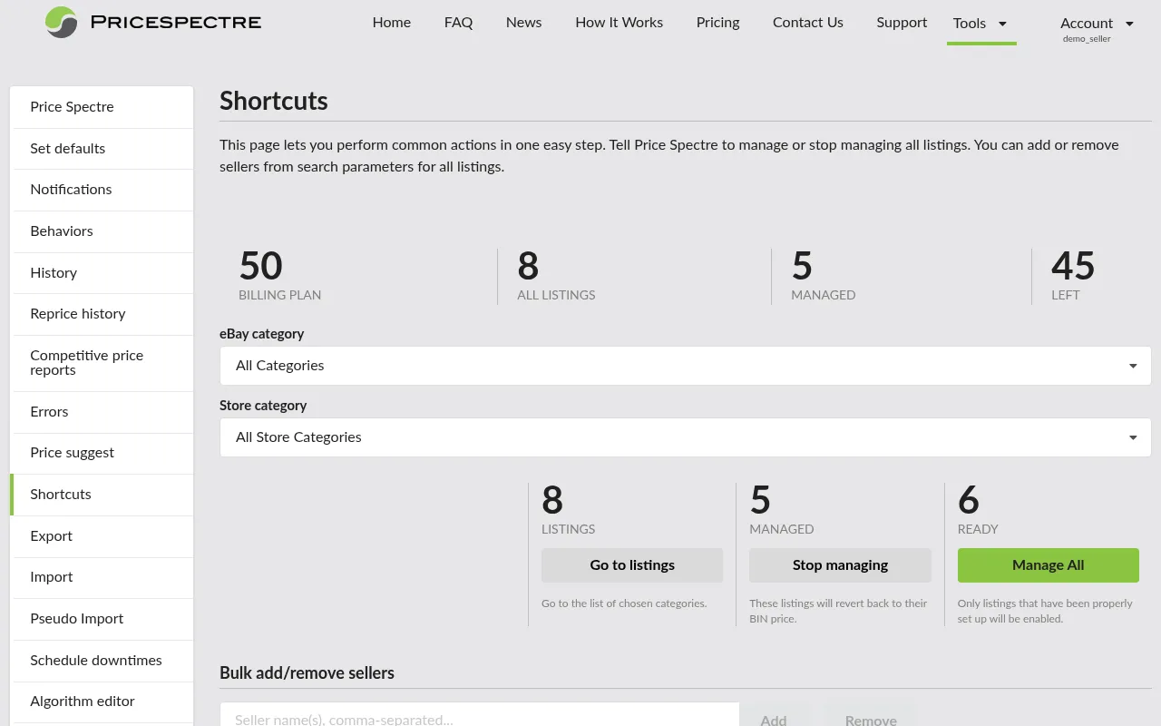Click the seller names input field
Screen dimensions: 1161x726
(x=479, y=717)
